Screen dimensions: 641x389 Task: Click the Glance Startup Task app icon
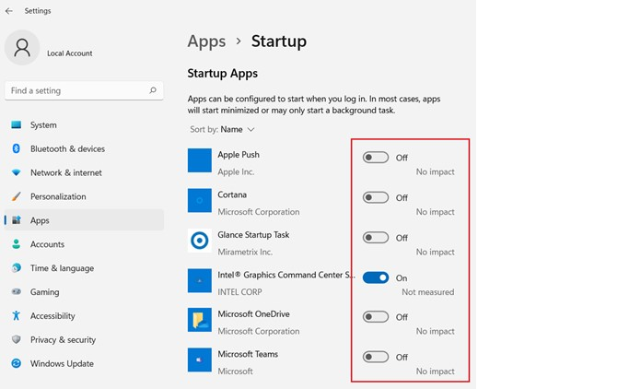pos(200,241)
